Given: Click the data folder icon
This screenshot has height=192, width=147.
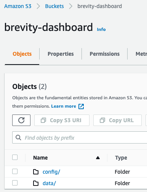Looking at the screenshot, I should click(36, 183).
